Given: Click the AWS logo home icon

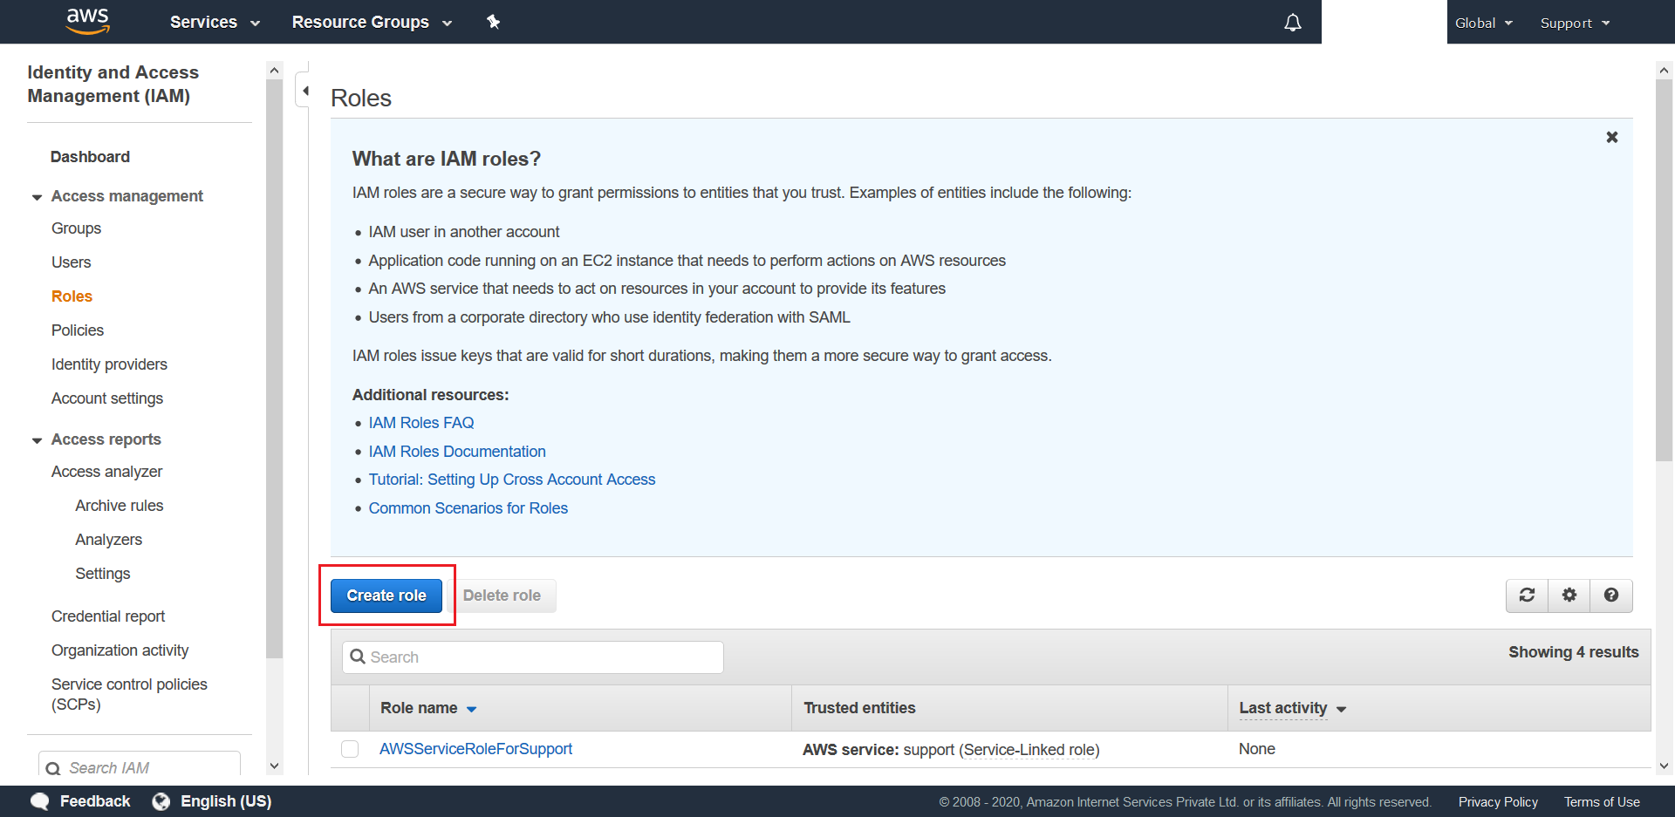Looking at the screenshot, I should click(88, 21).
